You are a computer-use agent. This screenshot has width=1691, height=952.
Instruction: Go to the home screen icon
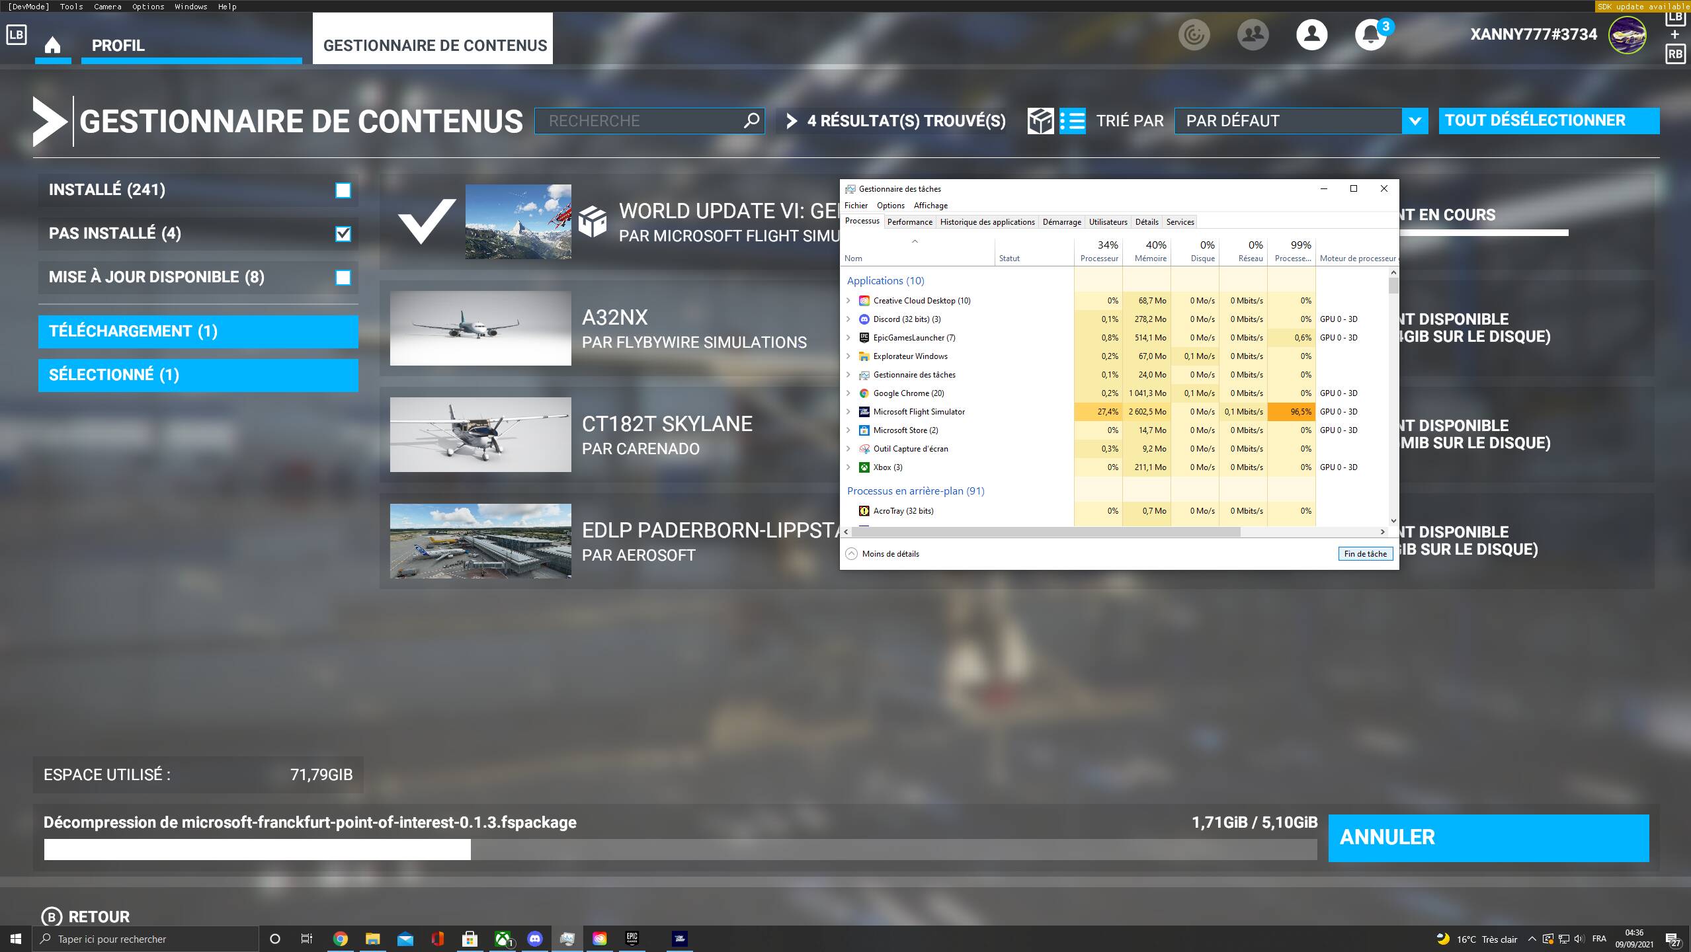point(52,45)
